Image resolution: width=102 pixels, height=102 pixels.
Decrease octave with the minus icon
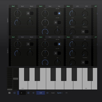click(x=15, y=93)
